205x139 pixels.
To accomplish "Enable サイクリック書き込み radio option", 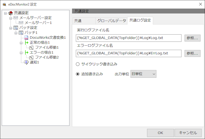I will 78,64.
